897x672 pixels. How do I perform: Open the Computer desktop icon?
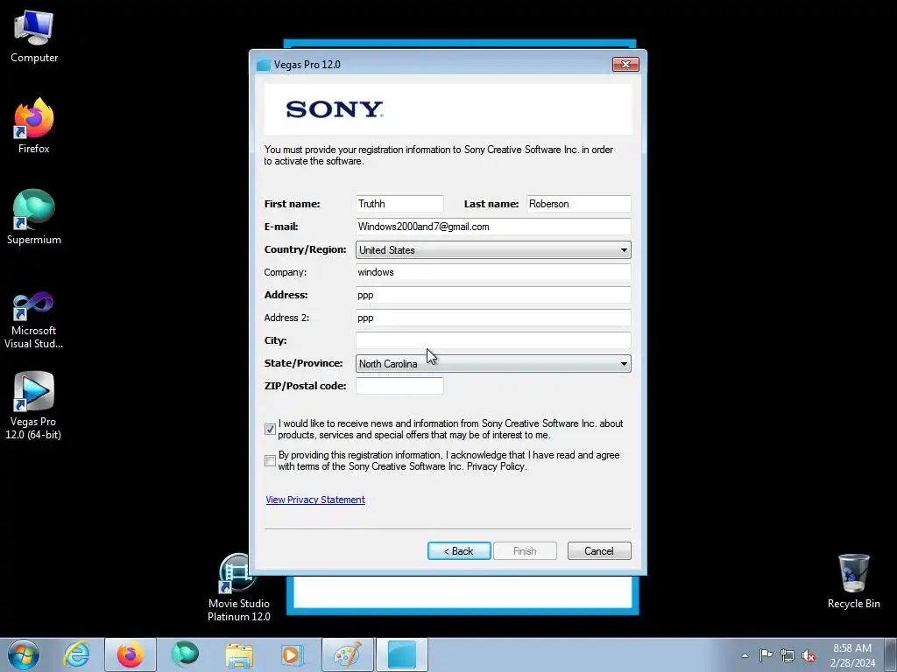34,37
